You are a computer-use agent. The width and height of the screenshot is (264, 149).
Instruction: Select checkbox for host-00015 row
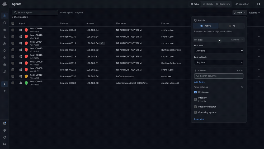13,50
